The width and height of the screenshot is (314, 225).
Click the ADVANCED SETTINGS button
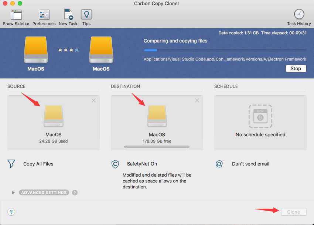pos(44,192)
